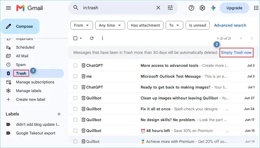Open Settings gear icon
260x148 pixels.
point(202,8)
